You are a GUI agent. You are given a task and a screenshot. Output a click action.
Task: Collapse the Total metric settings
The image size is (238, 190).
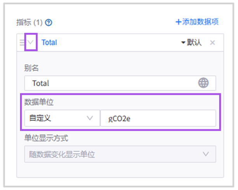pos(31,42)
